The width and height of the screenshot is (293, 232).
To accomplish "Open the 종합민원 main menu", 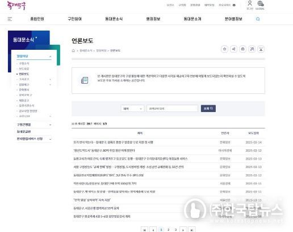I will (37, 19).
